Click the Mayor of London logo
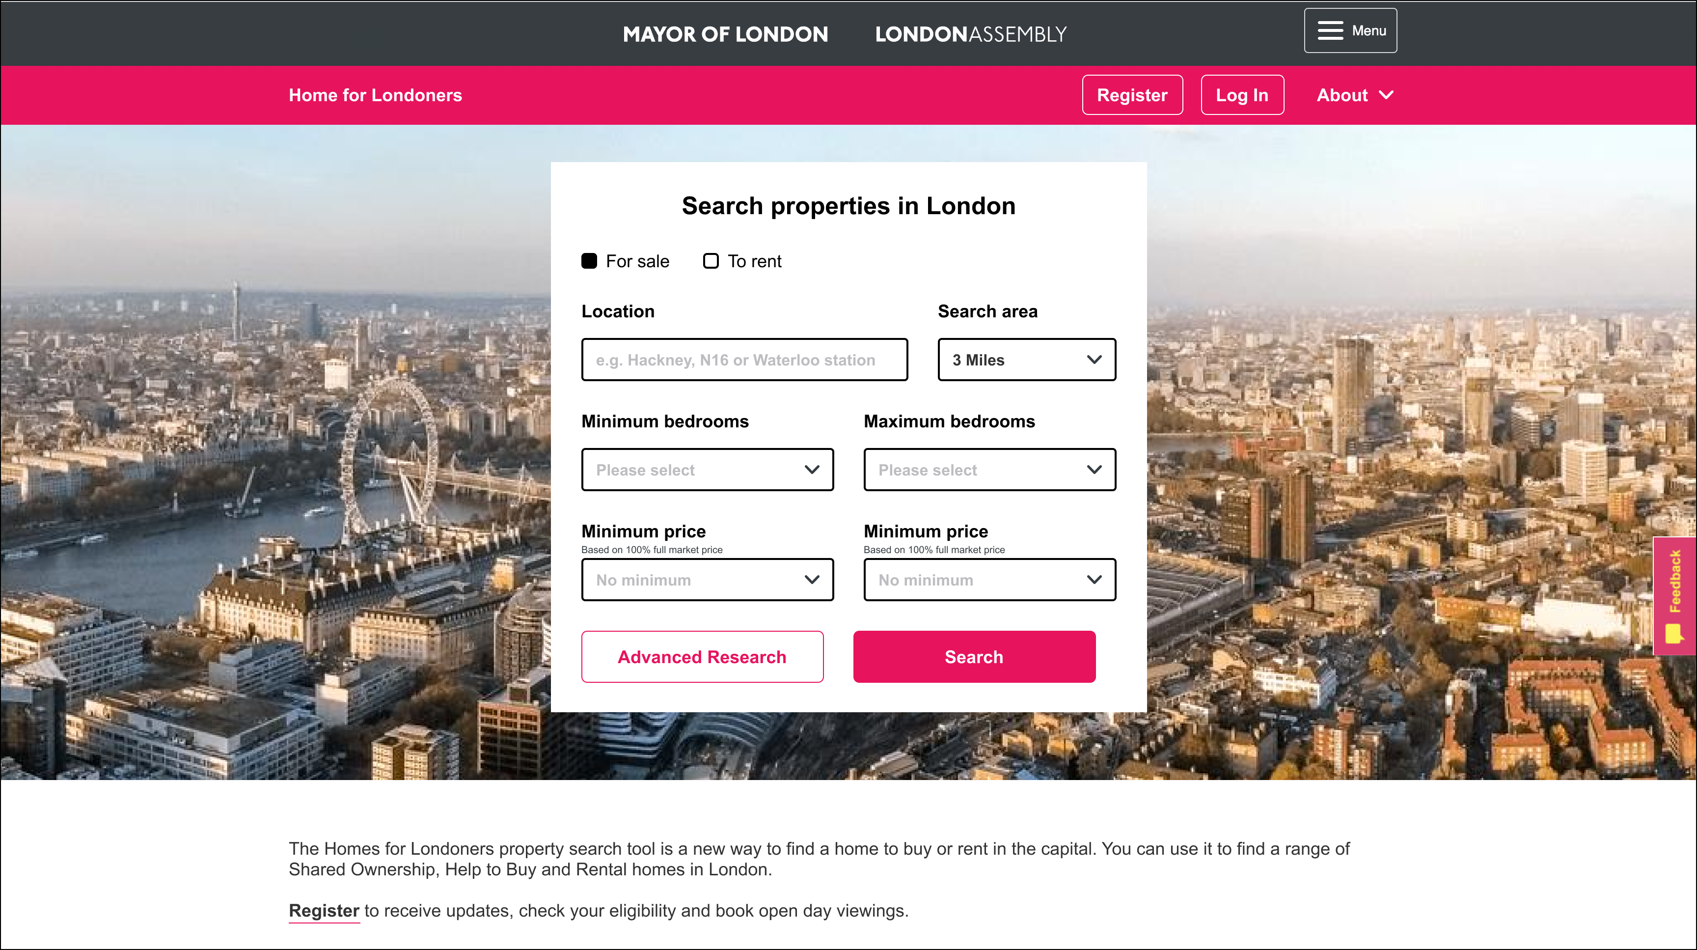 tap(725, 34)
